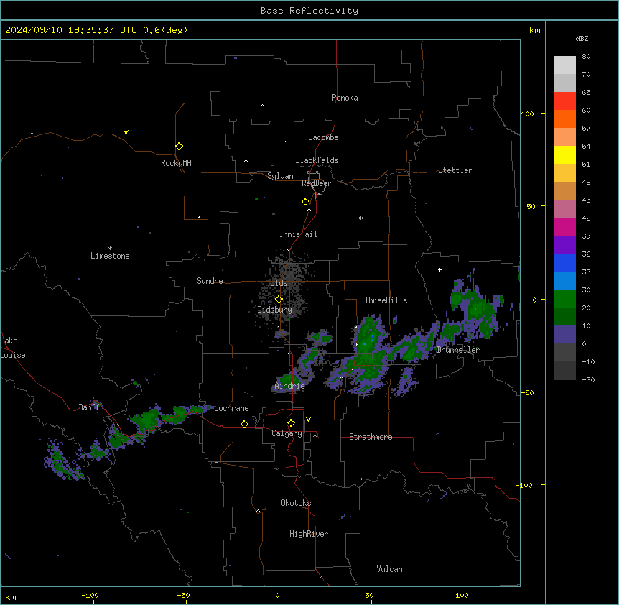Click the Didsbury label
This screenshot has width=619, height=605.
275,310
